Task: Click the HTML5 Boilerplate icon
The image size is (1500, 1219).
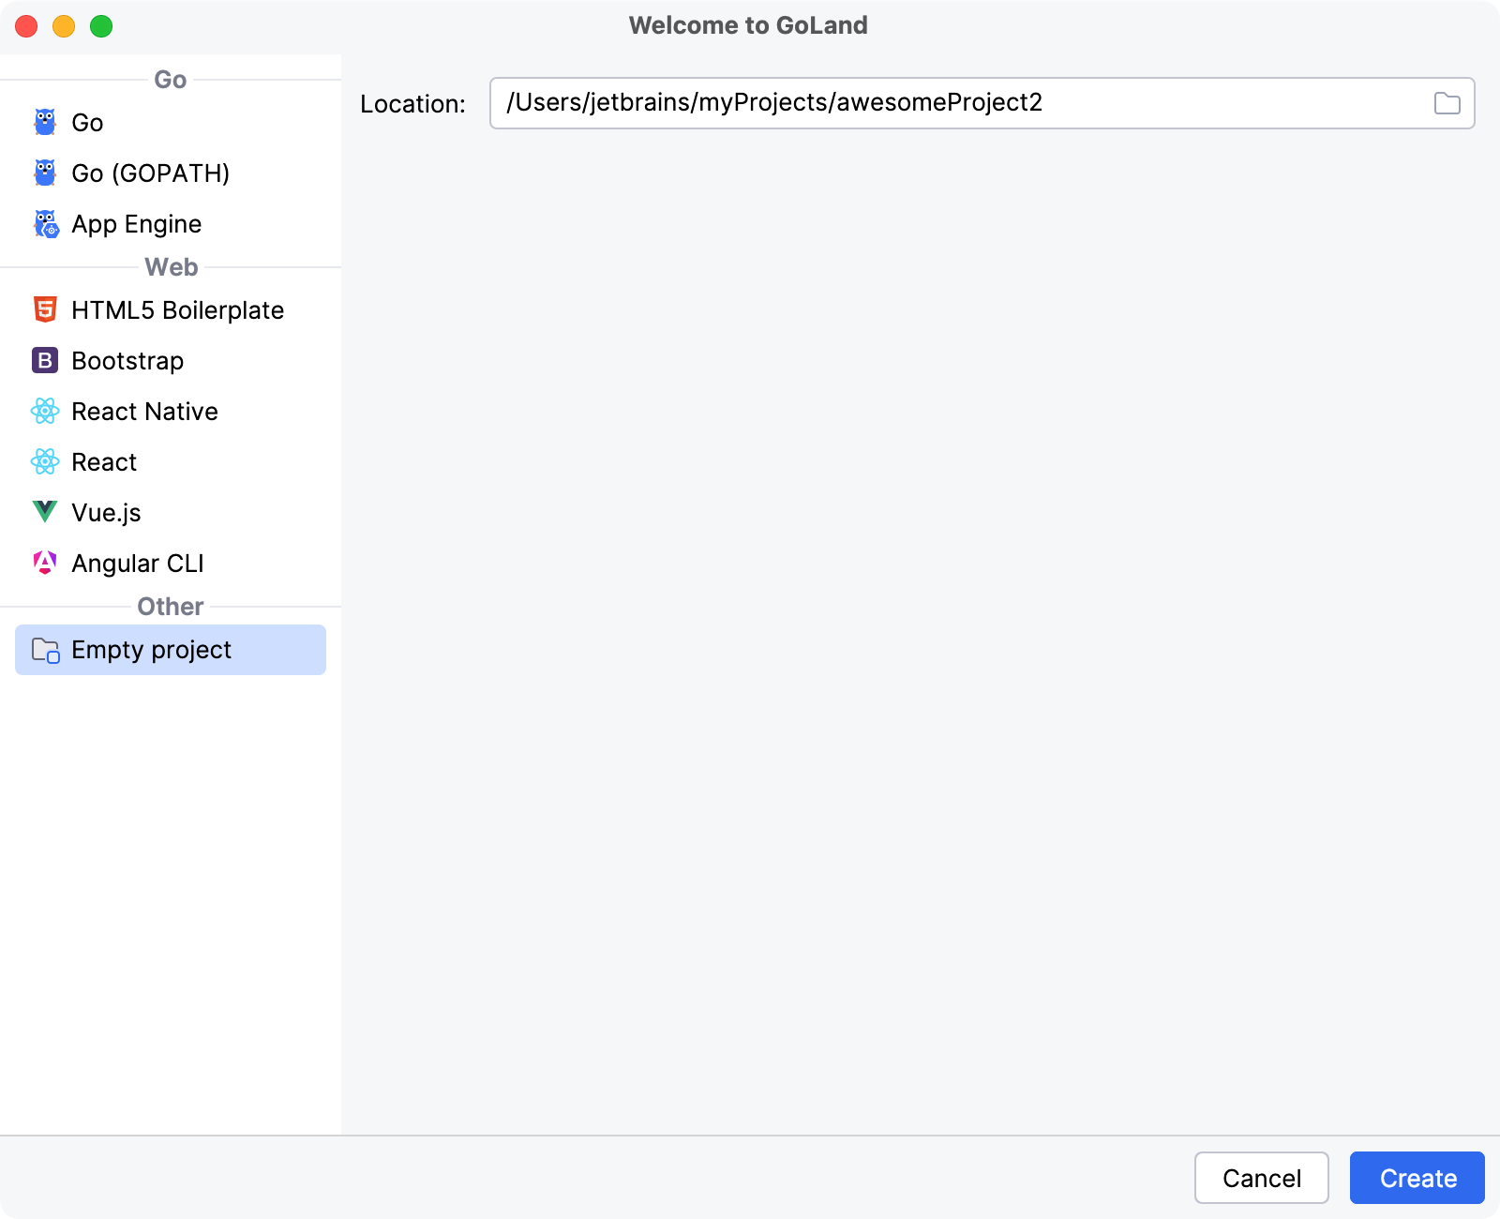Action: (x=45, y=309)
